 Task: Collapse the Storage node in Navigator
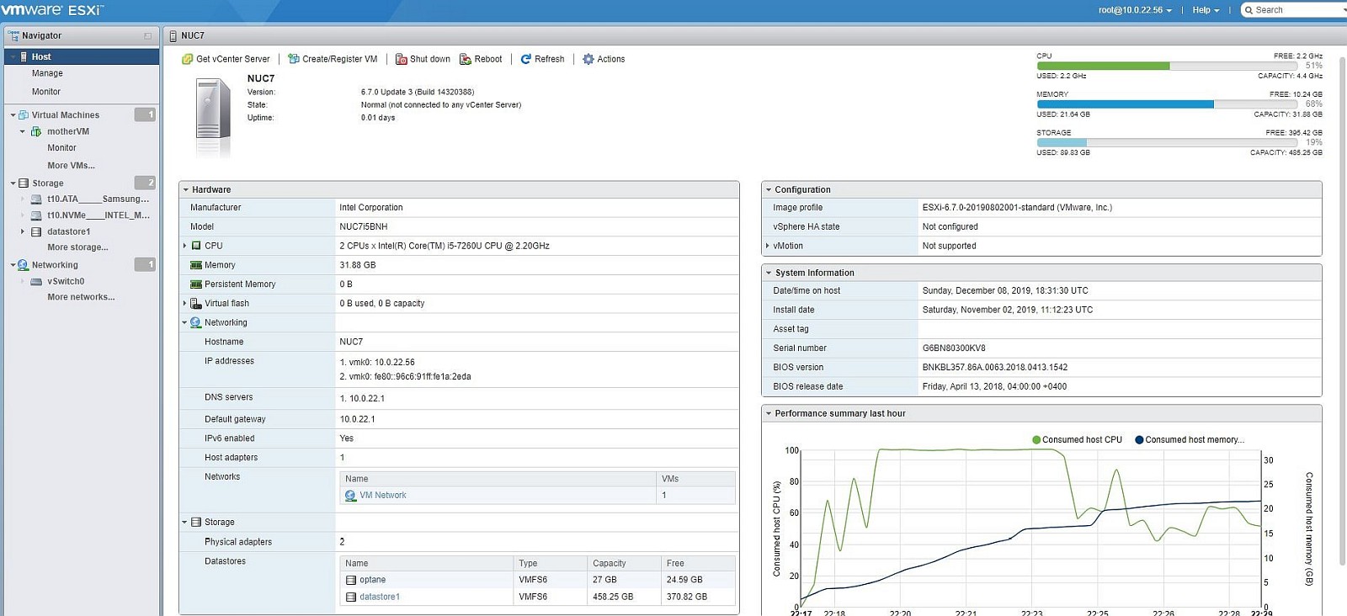(13, 183)
